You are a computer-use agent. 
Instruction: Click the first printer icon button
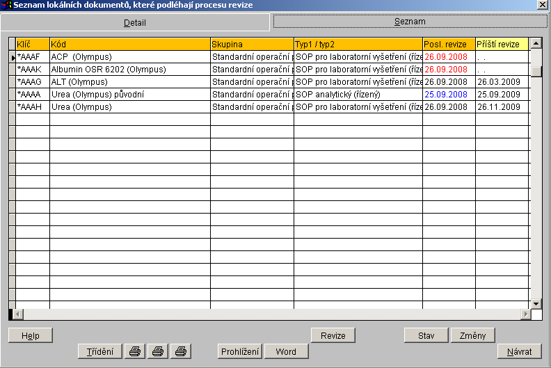(136, 351)
